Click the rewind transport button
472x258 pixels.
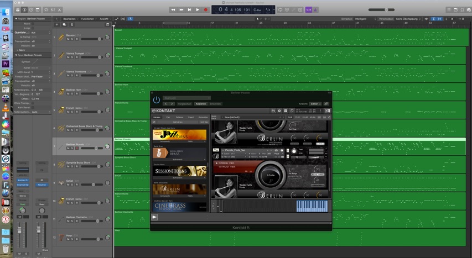click(x=173, y=9)
